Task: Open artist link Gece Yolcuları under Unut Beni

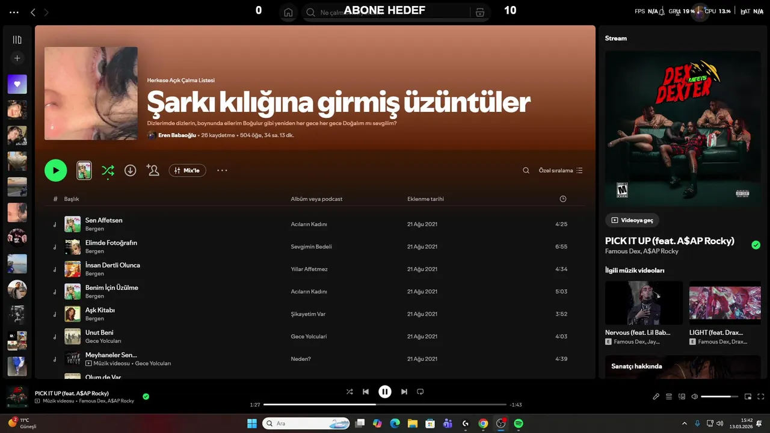Action: tap(103, 341)
